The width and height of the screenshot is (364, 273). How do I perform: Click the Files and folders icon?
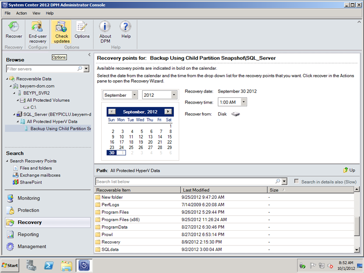(x=16, y=168)
